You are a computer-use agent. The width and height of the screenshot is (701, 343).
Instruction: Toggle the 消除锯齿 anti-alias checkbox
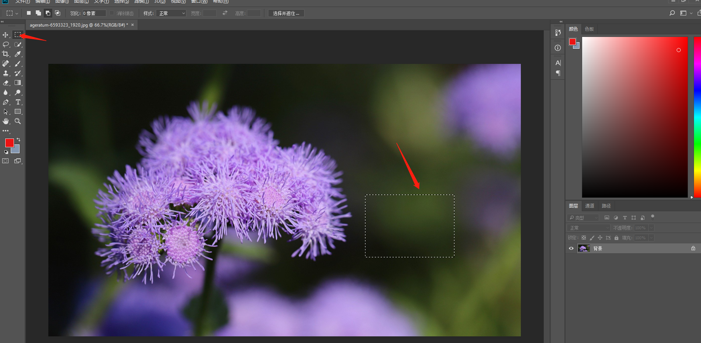(x=112, y=13)
